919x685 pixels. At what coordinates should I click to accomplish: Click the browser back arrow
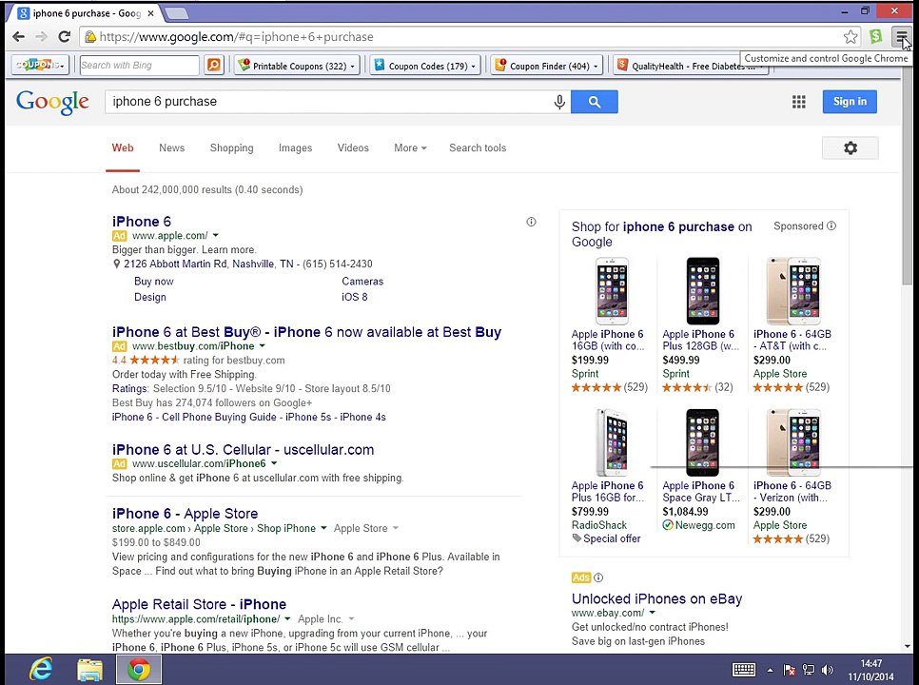pos(19,37)
